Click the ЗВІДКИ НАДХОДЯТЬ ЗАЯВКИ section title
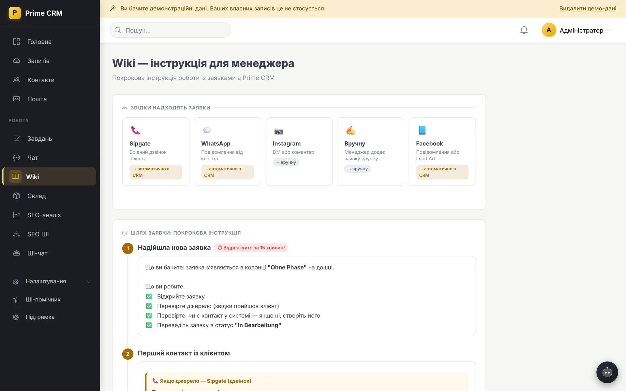Screen dimensions: 626x391 [170, 108]
